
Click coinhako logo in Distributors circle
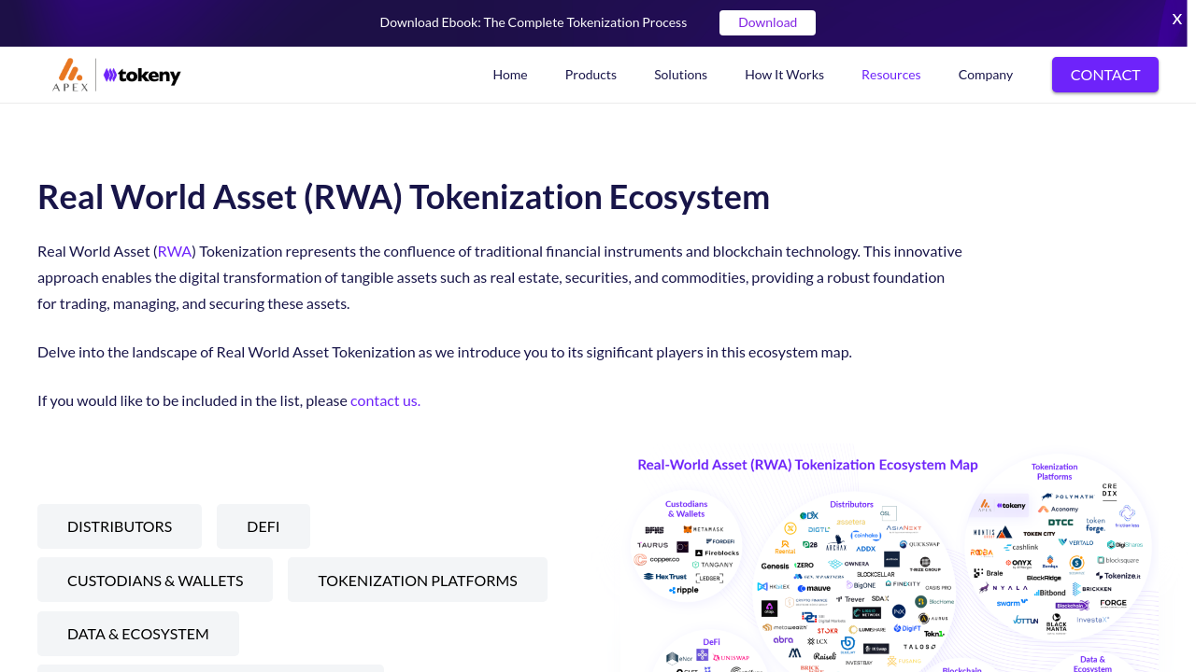click(x=866, y=536)
